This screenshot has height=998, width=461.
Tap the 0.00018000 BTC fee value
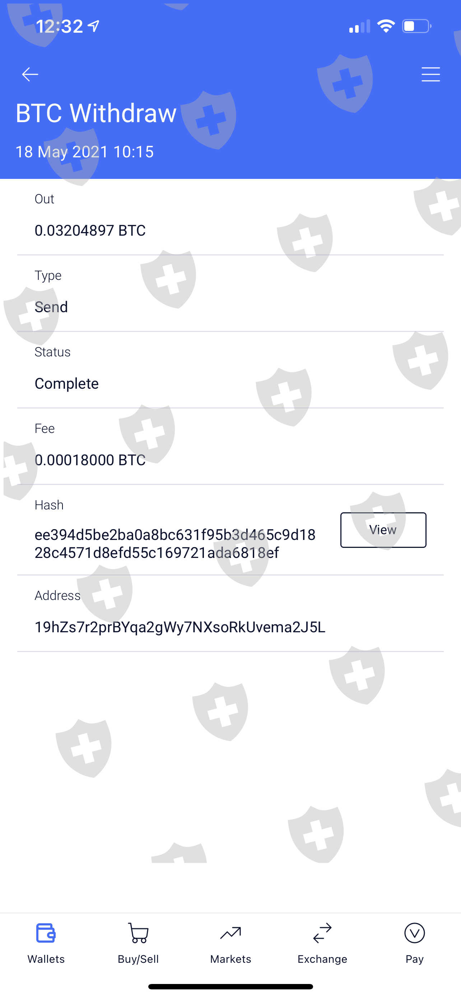point(90,460)
